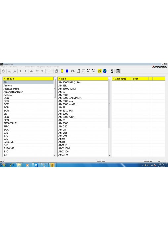Open the globe dropdown arrow
This screenshot has height=230, width=168.
pos(108,71)
